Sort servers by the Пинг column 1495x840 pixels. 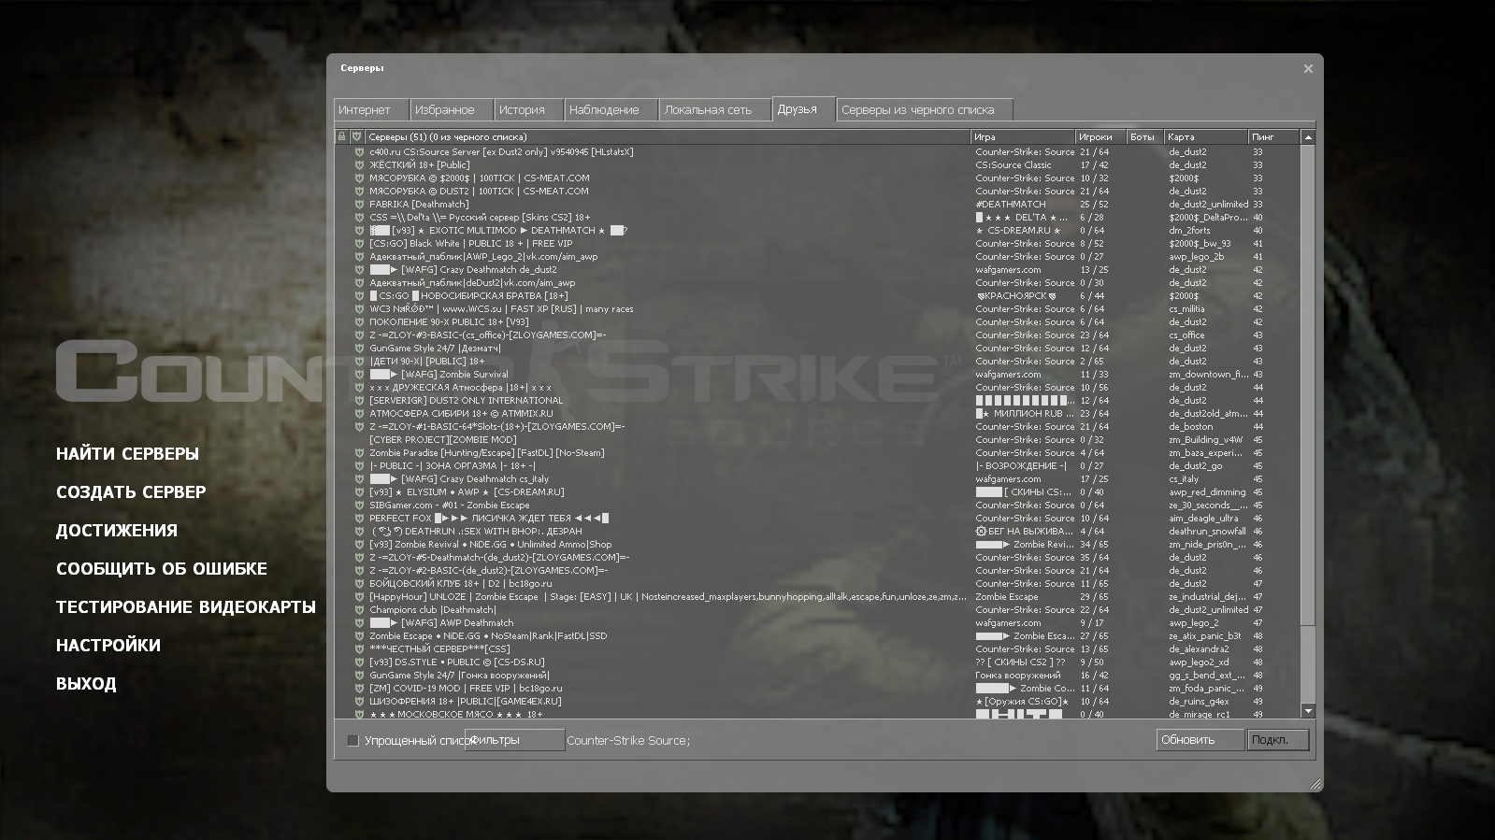coord(1272,136)
